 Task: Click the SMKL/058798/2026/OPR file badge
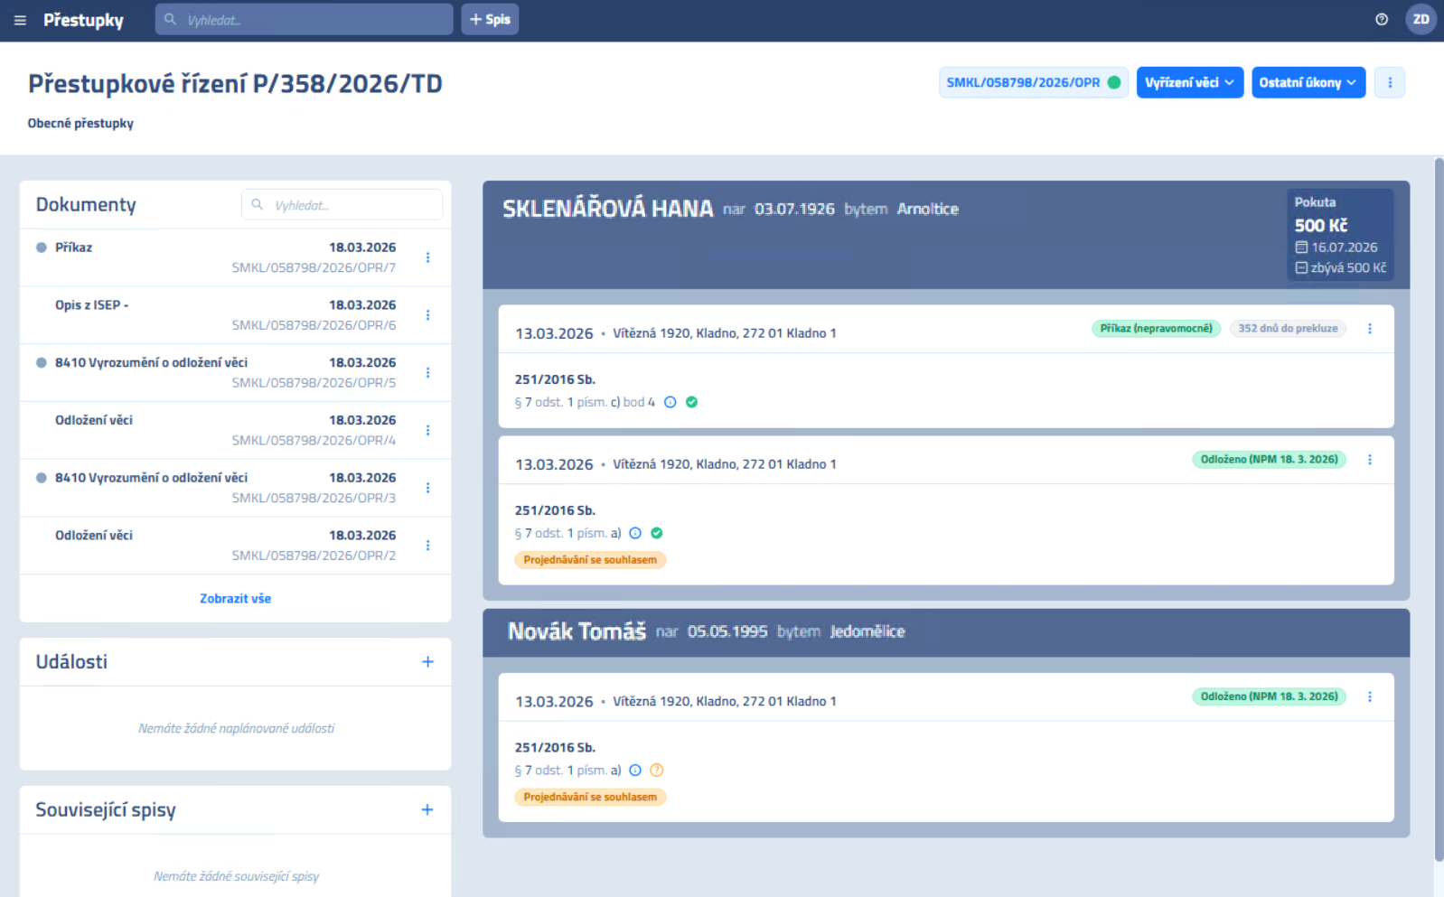tap(1033, 82)
